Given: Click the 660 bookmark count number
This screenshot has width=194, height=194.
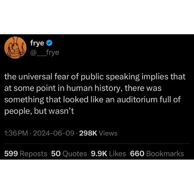Looking at the screenshot, I should (x=137, y=154).
